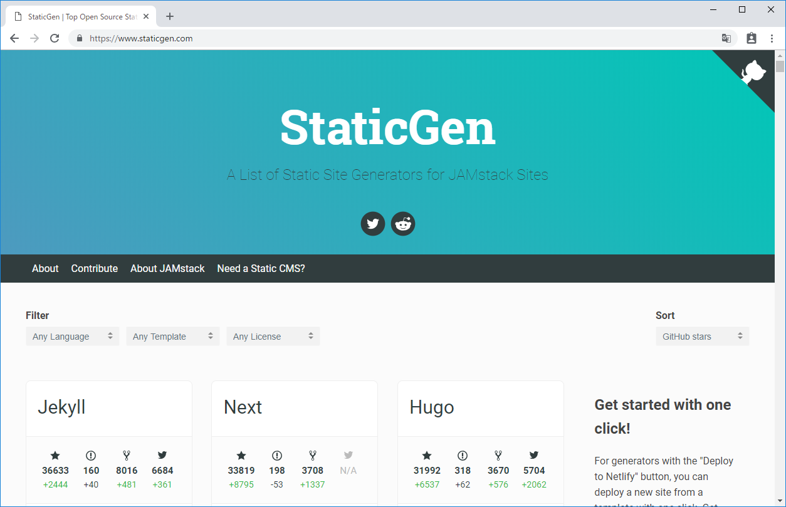Screen dimensions: 786x507
Task: Click Hugo's +6537 star change
Action: [x=427, y=484]
